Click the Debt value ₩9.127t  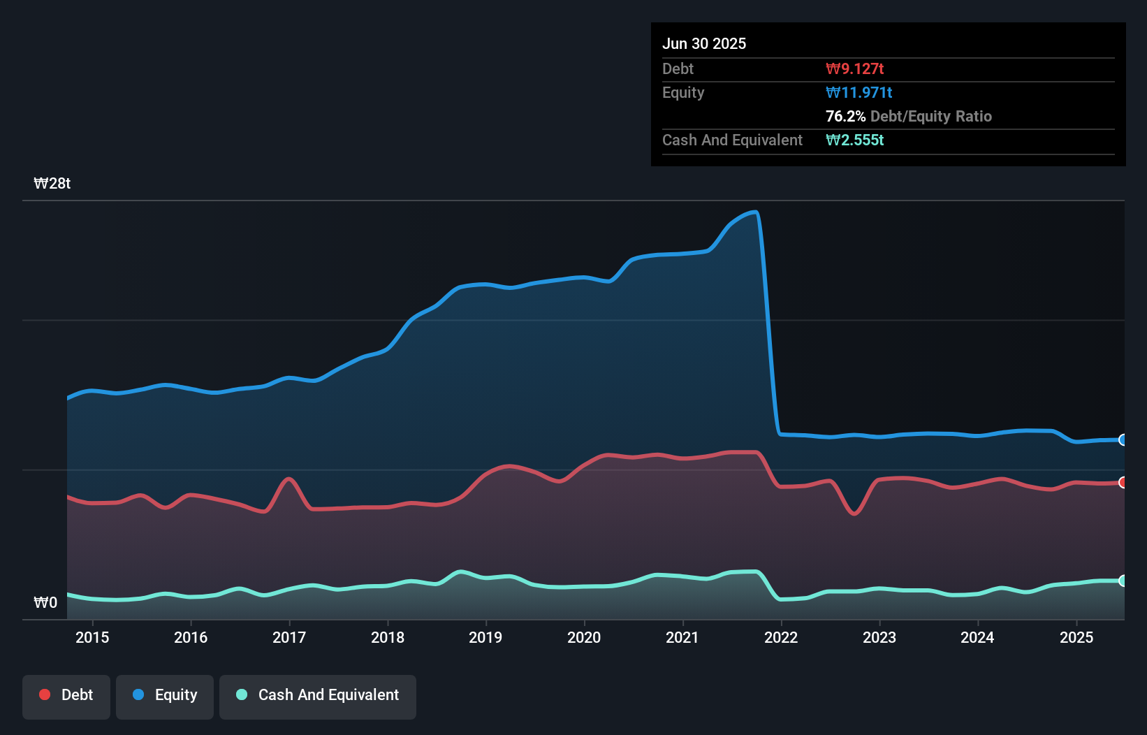pyautogui.click(x=854, y=68)
